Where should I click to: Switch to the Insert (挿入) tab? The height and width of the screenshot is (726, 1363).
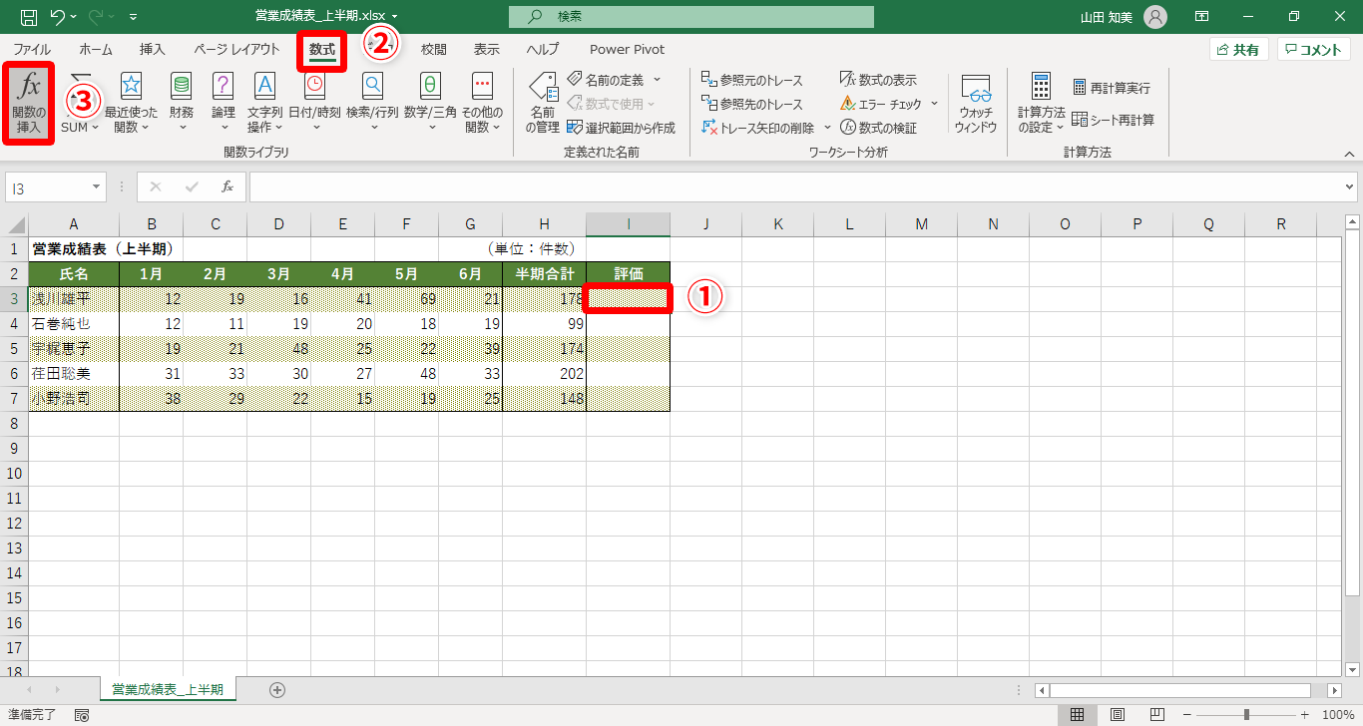(x=153, y=49)
